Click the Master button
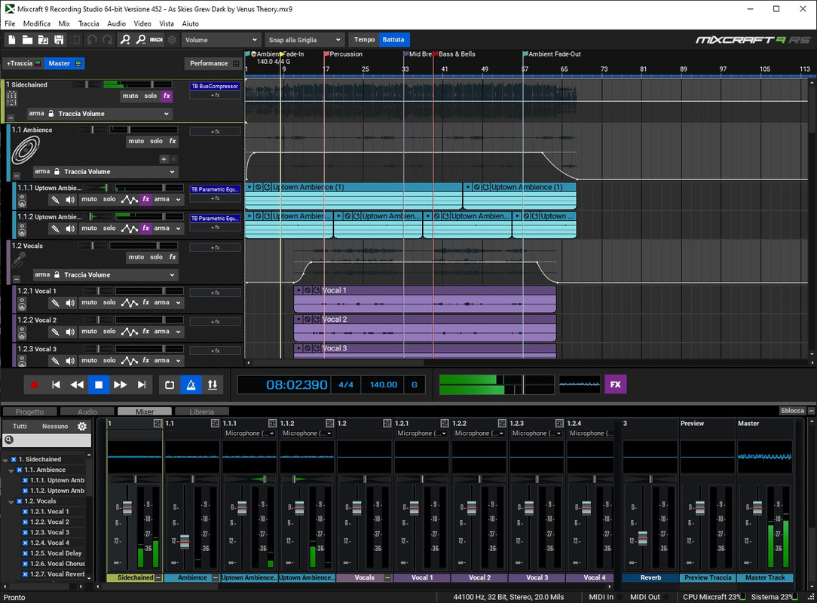This screenshot has height=603, width=817. [x=64, y=63]
